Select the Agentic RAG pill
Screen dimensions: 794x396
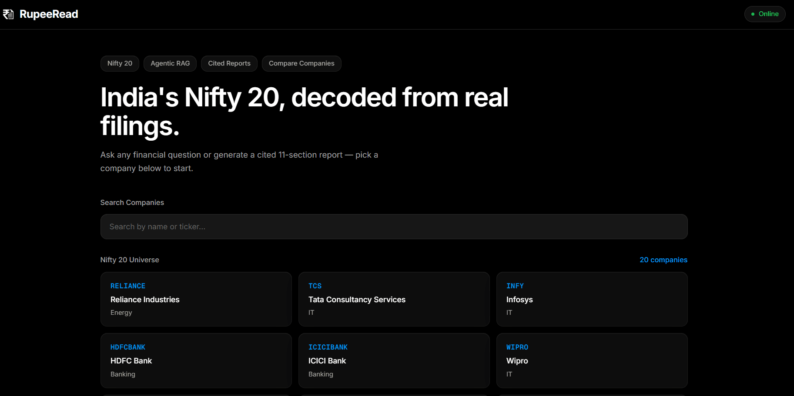click(x=170, y=63)
